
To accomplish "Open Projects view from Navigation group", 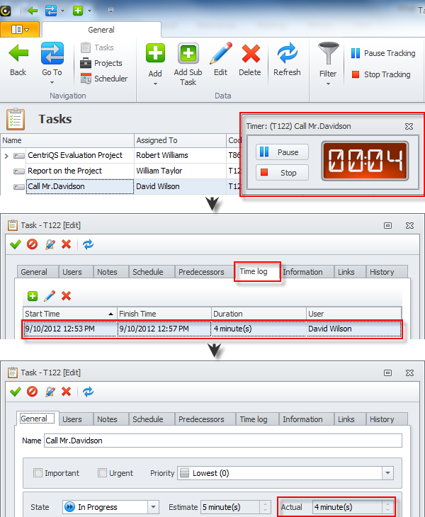I will pyautogui.click(x=101, y=63).
